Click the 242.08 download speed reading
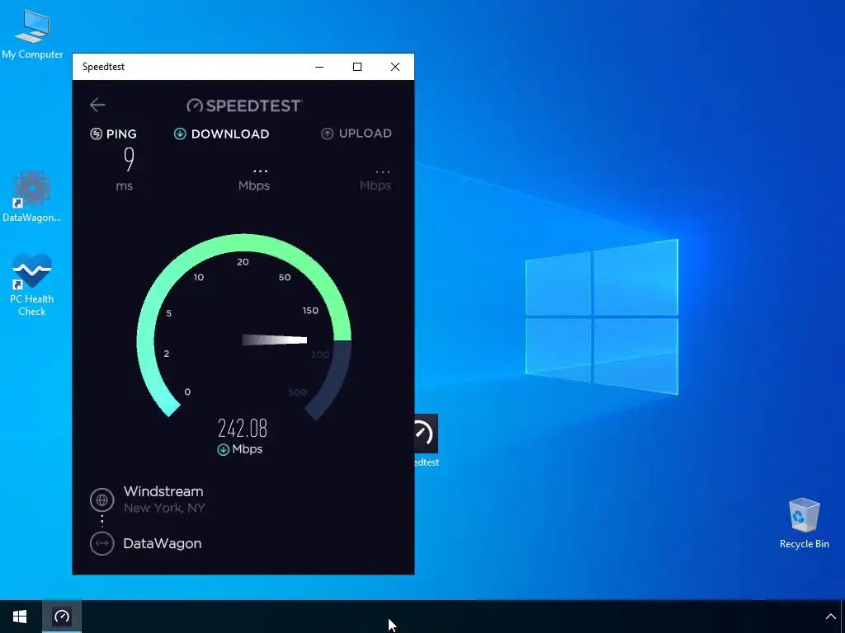The height and width of the screenshot is (633, 845). [243, 429]
